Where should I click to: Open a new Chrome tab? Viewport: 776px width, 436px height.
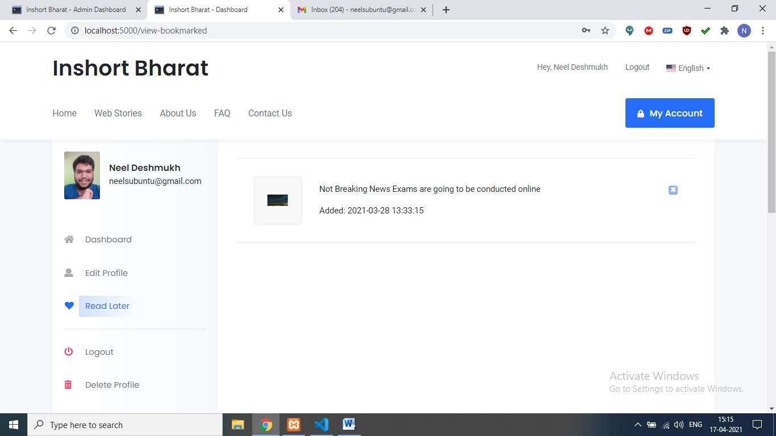[446, 10]
